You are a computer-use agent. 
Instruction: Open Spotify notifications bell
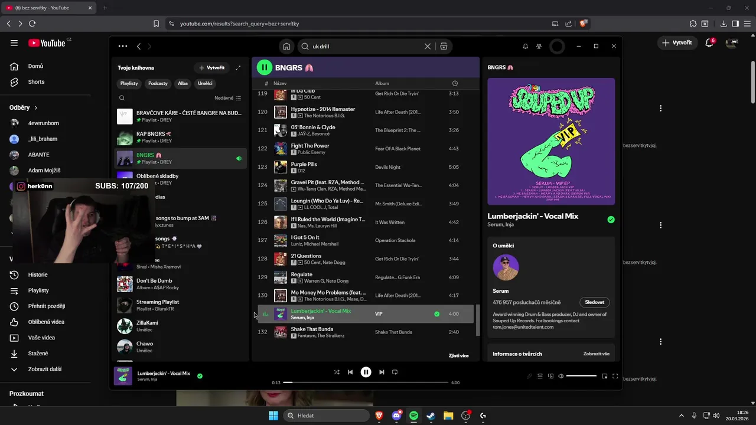[526, 46]
